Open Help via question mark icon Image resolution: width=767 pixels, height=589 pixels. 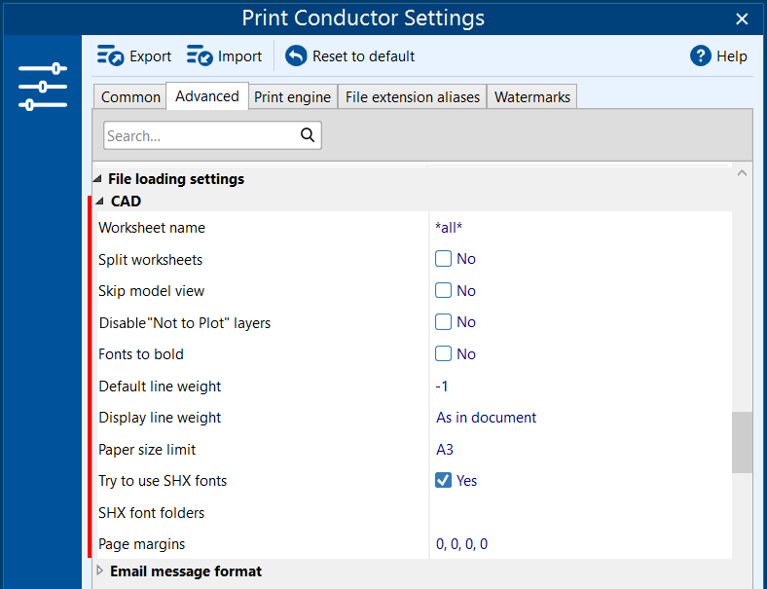pyautogui.click(x=701, y=55)
